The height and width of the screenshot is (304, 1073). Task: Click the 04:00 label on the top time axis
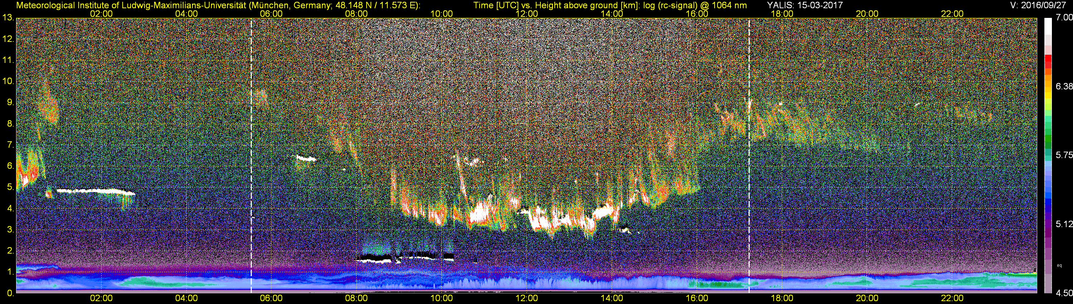(x=186, y=14)
